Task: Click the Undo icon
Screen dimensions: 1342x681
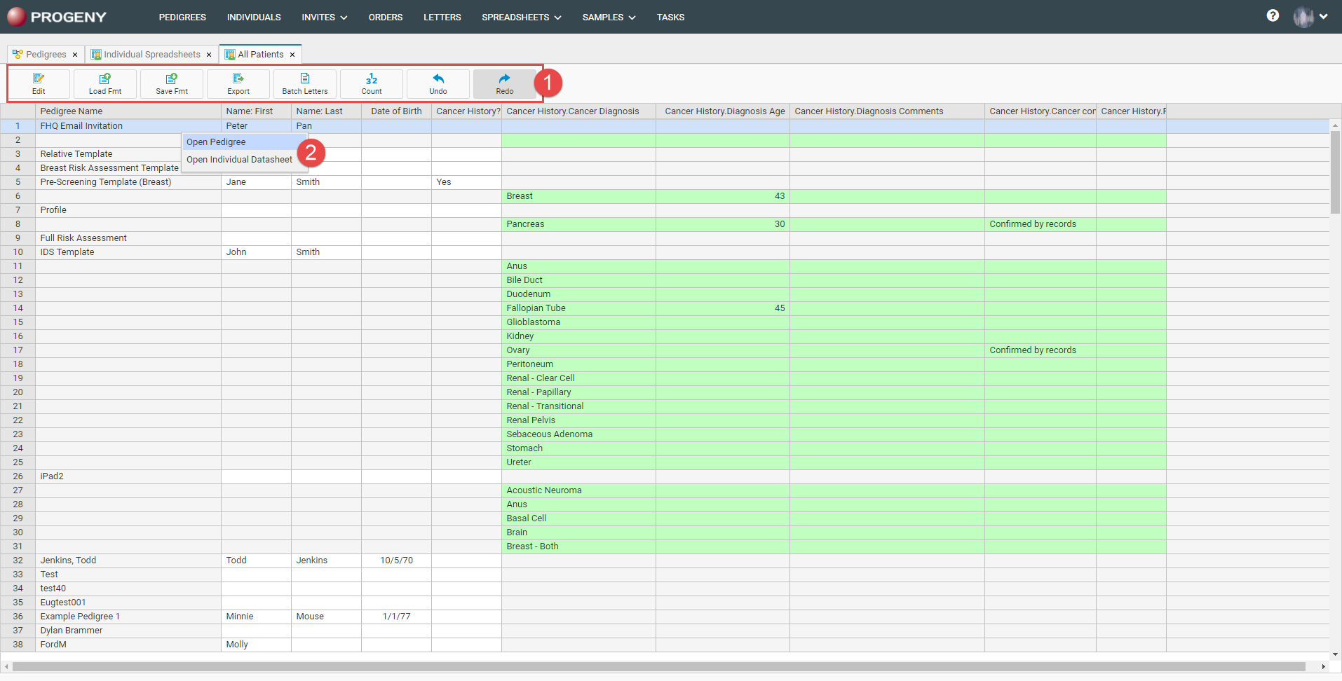Action: point(438,83)
